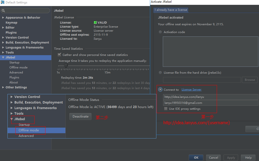Expand the Tools node in main settings tree
Image resolution: width=259 pixels, height=161 pixels.
click(x=3, y=52)
